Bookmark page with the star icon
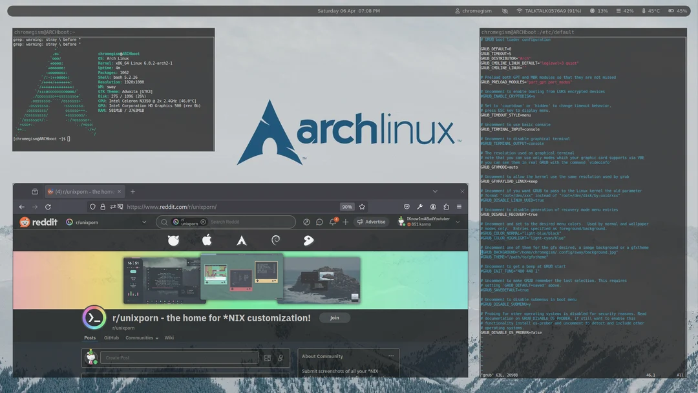The height and width of the screenshot is (393, 698). [362, 207]
